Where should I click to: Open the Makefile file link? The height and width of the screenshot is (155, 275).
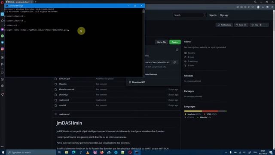[63, 84]
